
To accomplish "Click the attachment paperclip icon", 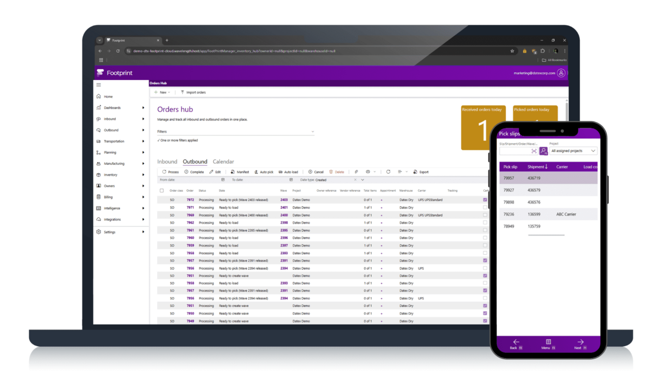I will tap(356, 172).
